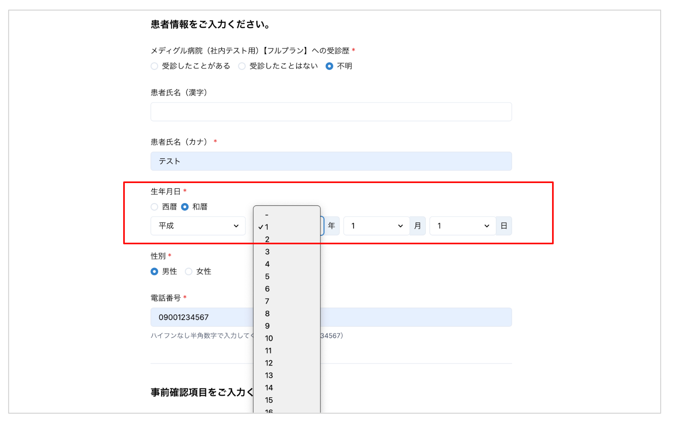The image size is (682, 425).
Task: Open the month dropdown before 月
Action: [x=376, y=226]
